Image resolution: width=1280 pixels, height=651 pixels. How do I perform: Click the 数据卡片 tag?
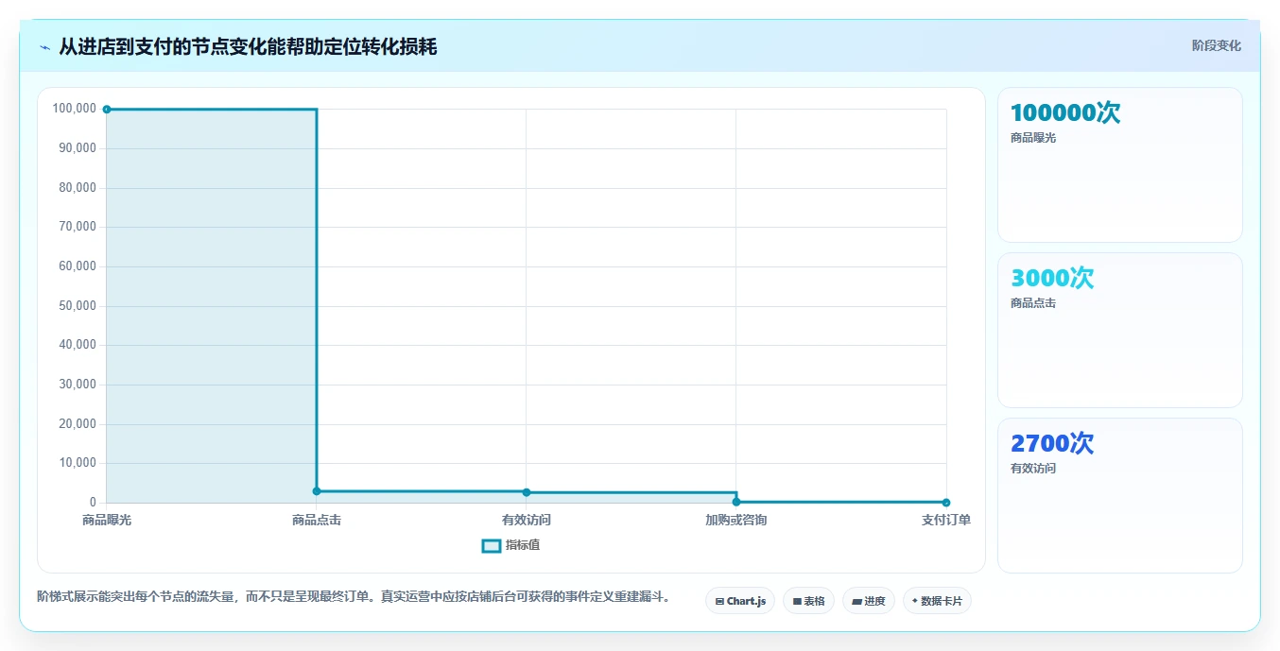coord(937,601)
